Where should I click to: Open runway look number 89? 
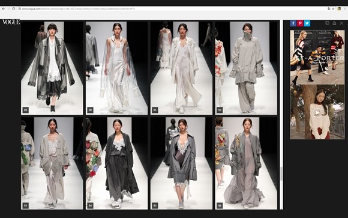[52, 68]
